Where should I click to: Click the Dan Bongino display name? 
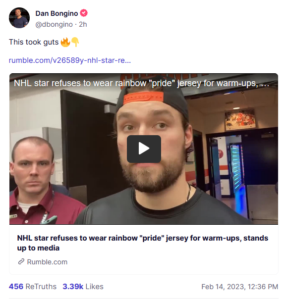[x=57, y=13]
